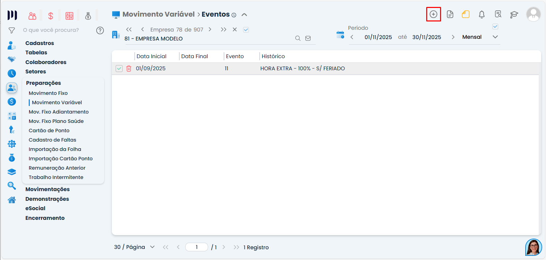Click the page number input field
546x260 pixels.
point(197,247)
